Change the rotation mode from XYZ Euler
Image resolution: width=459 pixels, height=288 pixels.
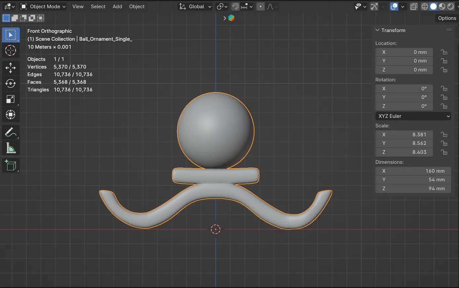pyautogui.click(x=413, y=116)
